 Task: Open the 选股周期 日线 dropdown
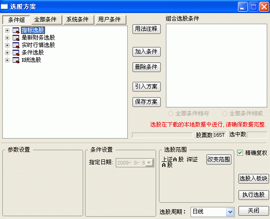point(230,212)
